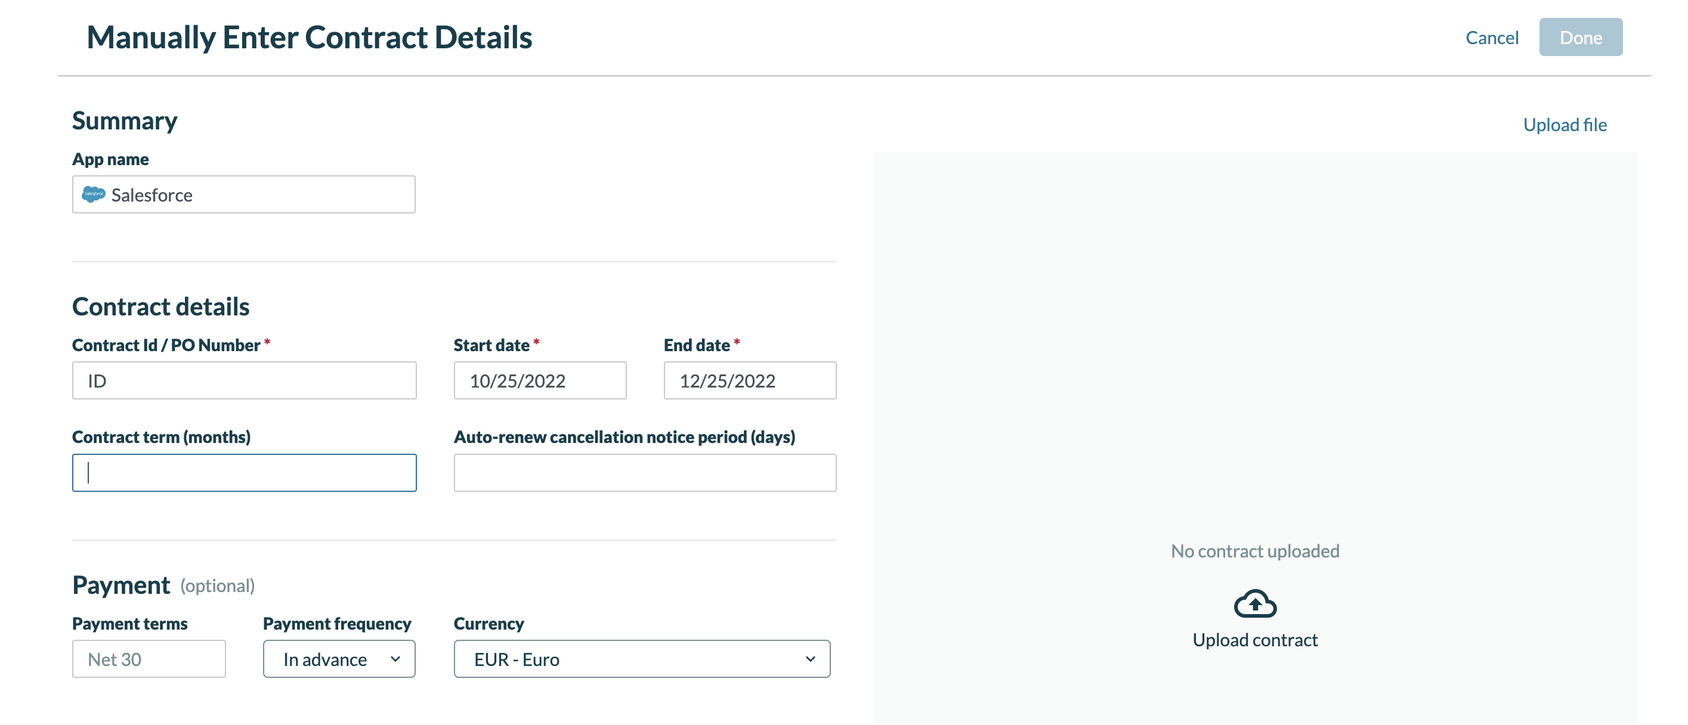This screenshot has width=1688, height=725.
Task: Click the App name field showing Salesforce
Action: [x=243, y=194]
